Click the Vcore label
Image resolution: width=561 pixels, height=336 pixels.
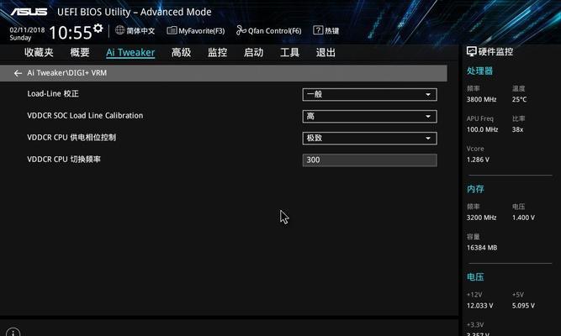475,149
